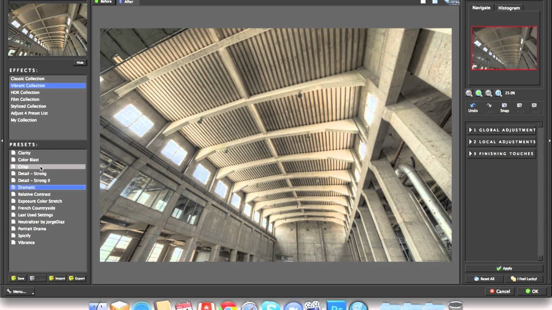Click the Apply button
This screenshot has width=552, height=310.
coord(504,268)
